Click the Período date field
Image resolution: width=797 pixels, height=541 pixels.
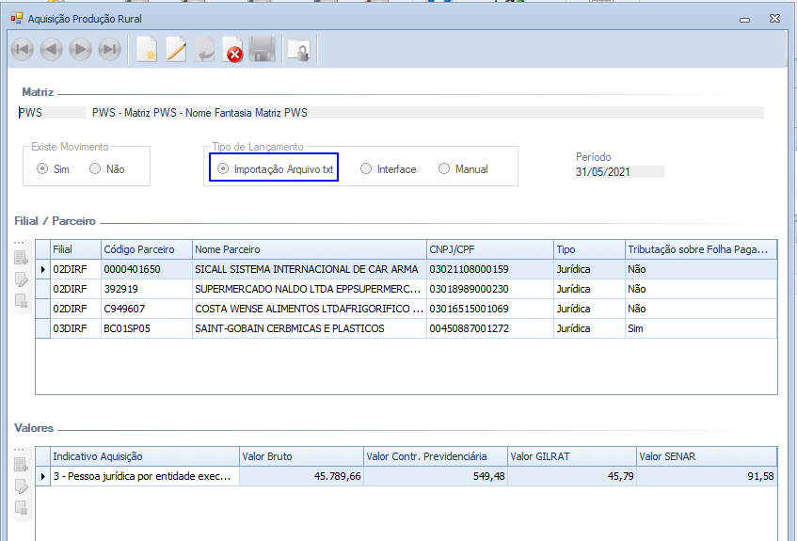(619, 172)
